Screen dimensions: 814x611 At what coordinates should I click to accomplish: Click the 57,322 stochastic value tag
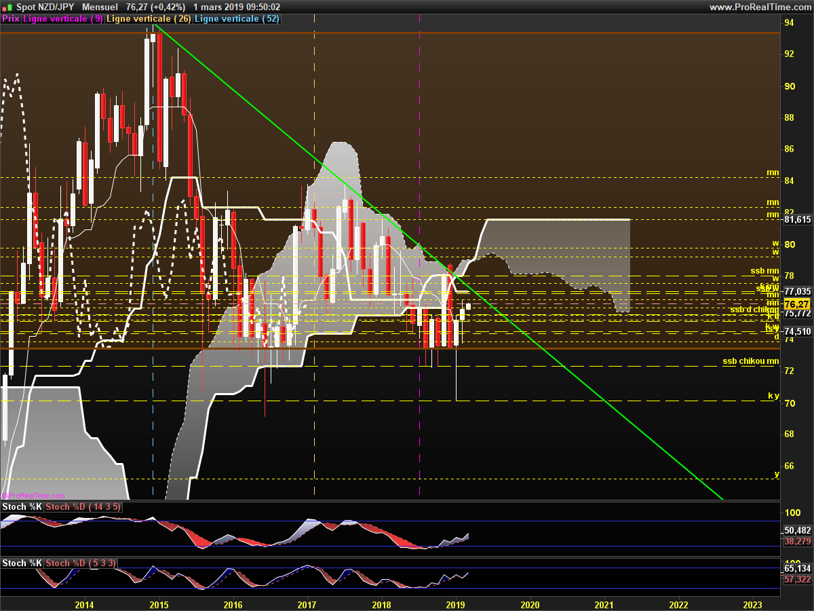(798, 580)
